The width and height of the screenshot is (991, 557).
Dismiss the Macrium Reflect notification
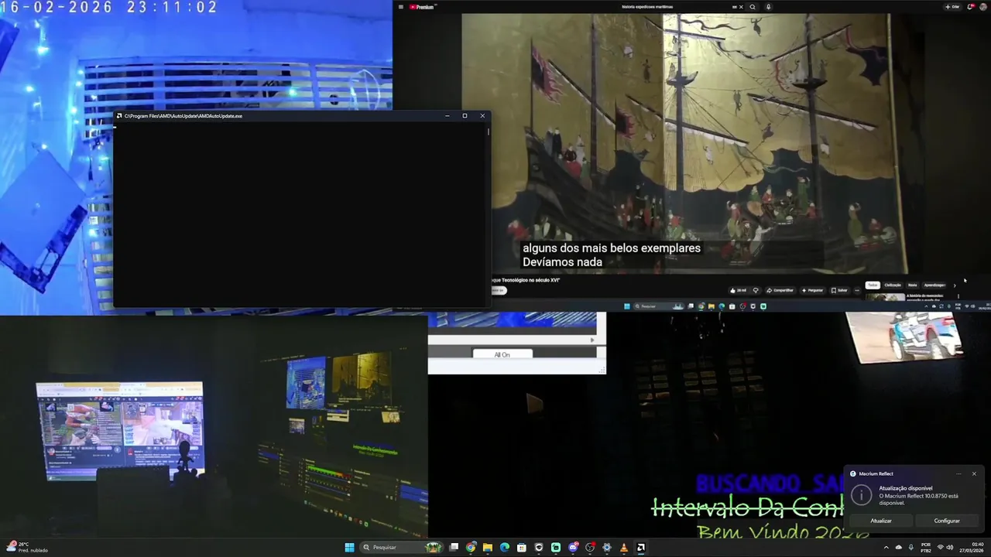pos(974,473)
